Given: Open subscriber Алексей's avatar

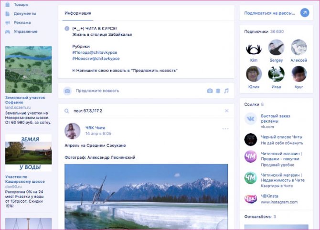Looking at the screenshot, I should click(x=299, y=47).
